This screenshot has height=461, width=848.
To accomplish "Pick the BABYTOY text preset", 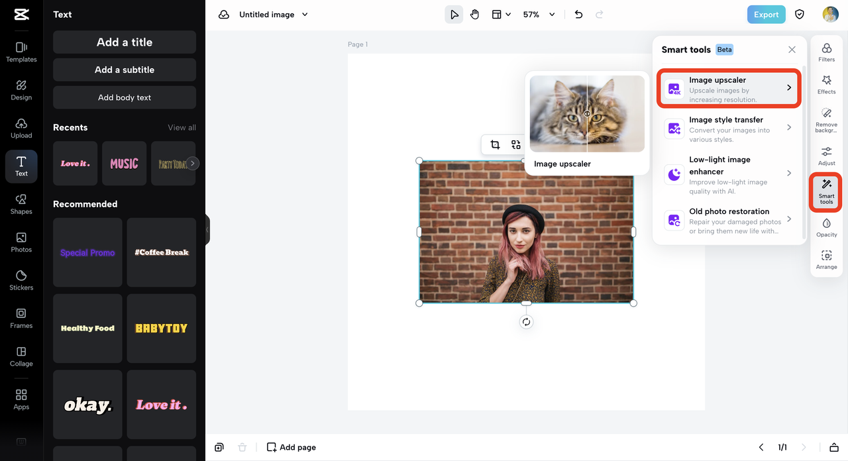I will (162, 329).
